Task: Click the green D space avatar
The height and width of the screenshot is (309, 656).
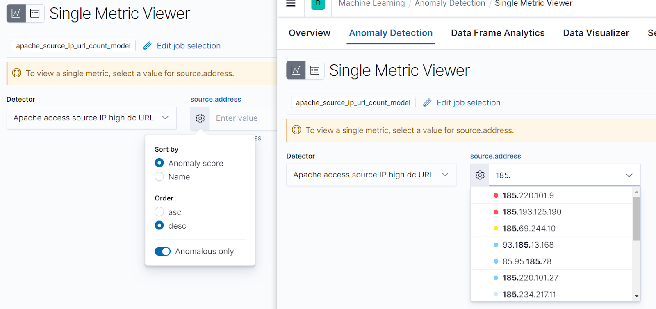Action: click(x=318, y=4)
